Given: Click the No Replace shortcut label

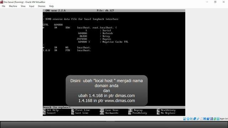Looking at the screenshot, I should point(168,113).
